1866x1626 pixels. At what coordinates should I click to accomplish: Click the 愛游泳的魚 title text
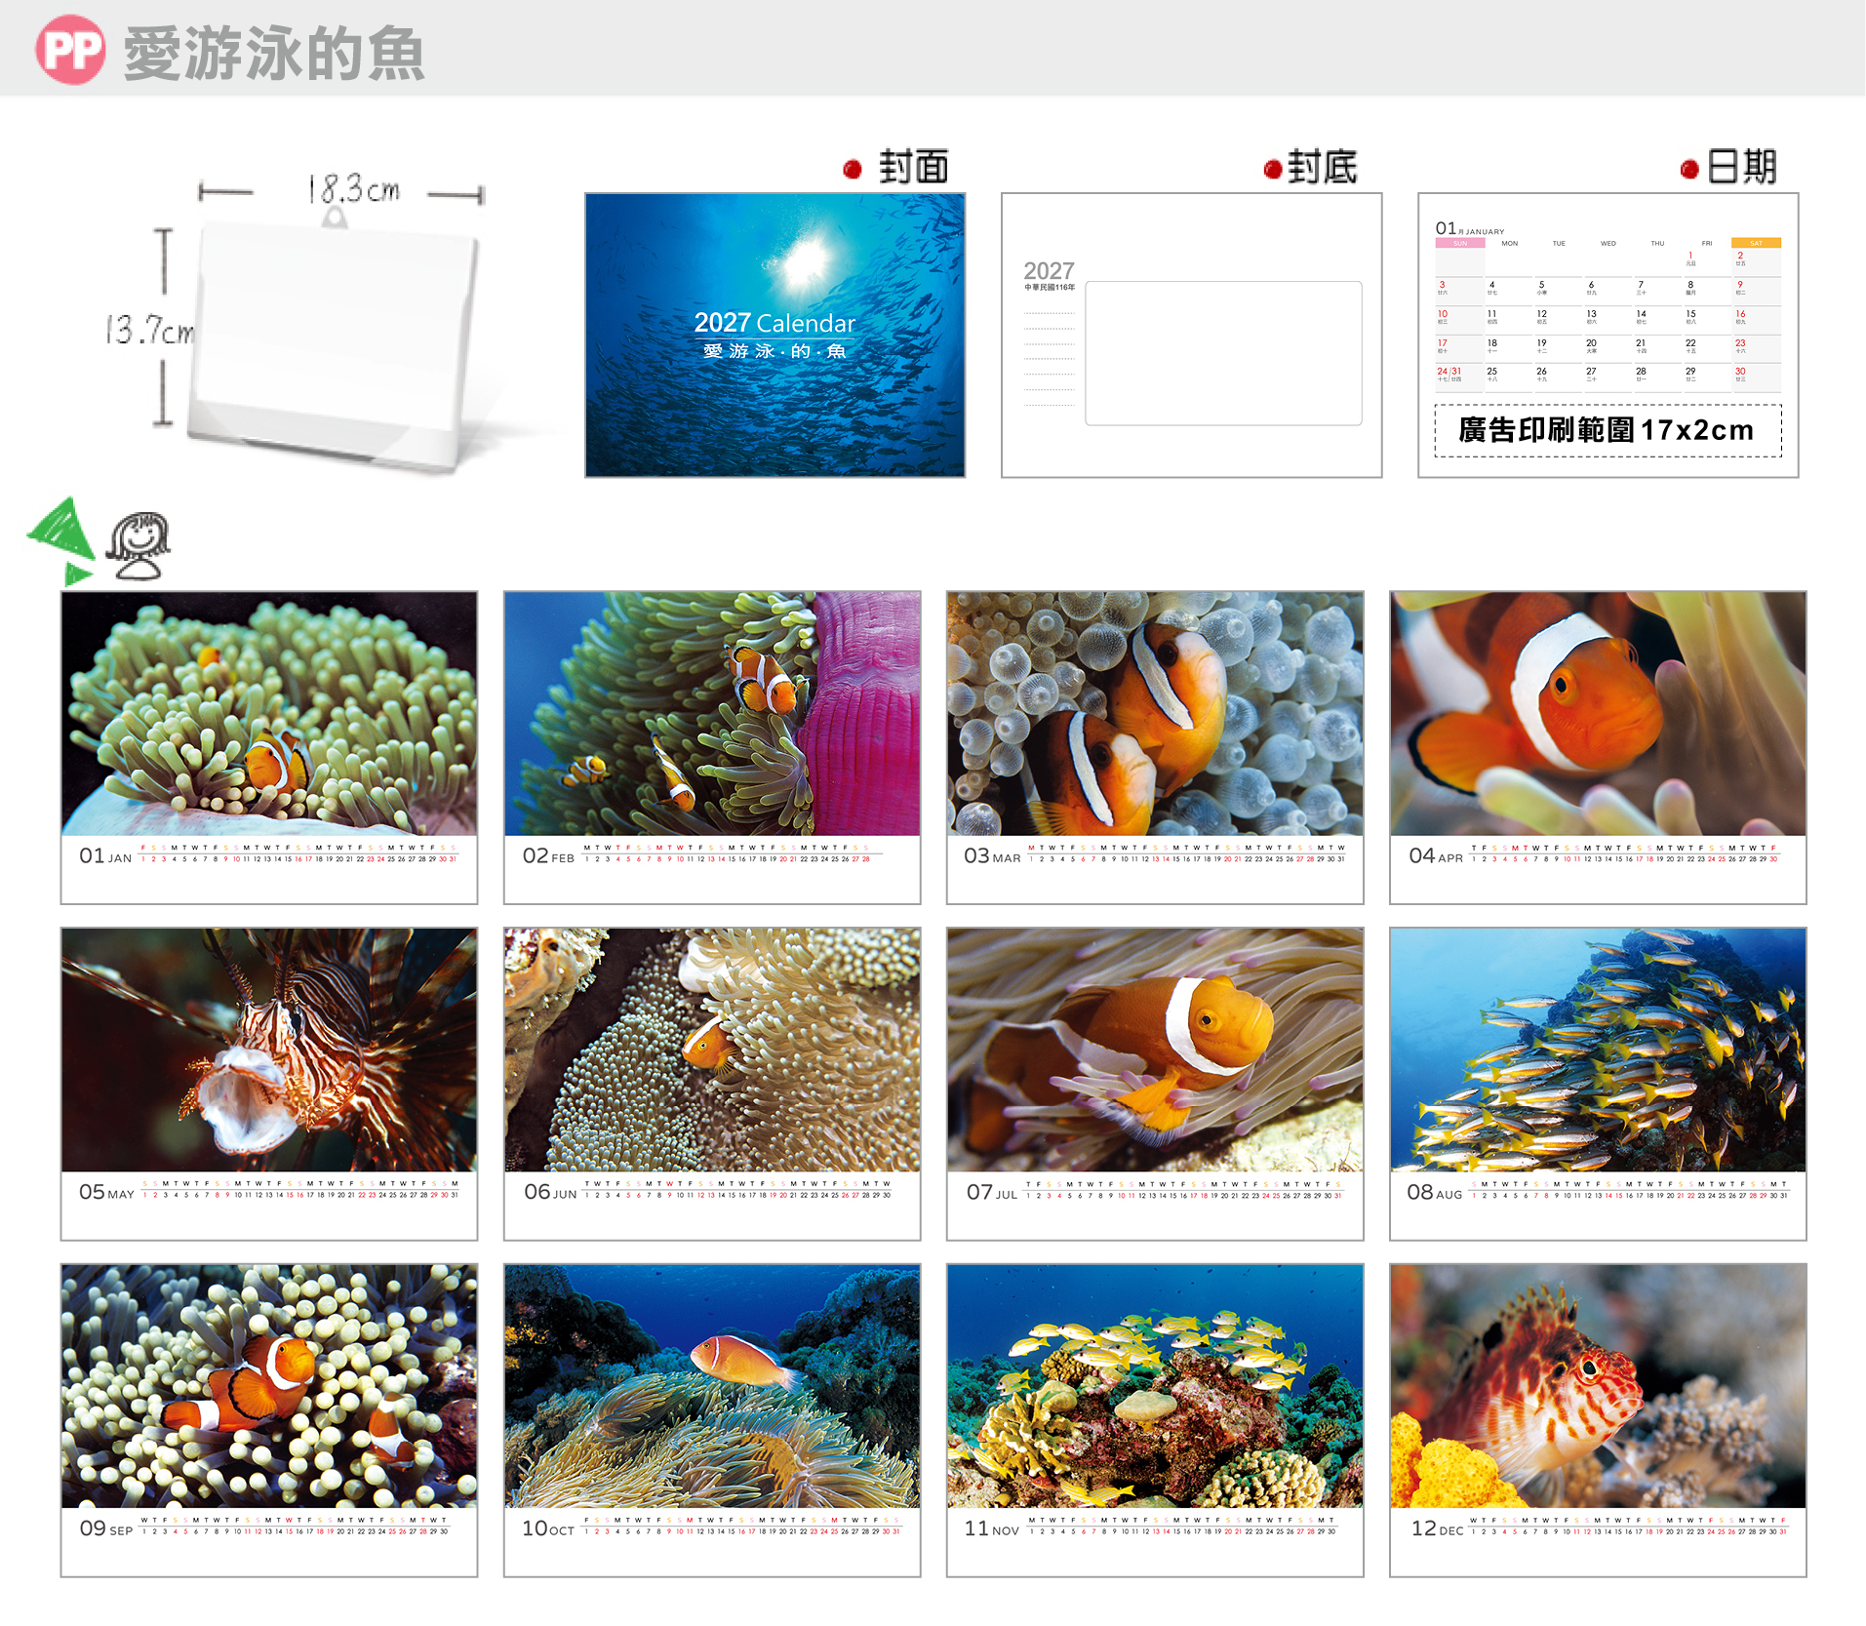point(274,54)
